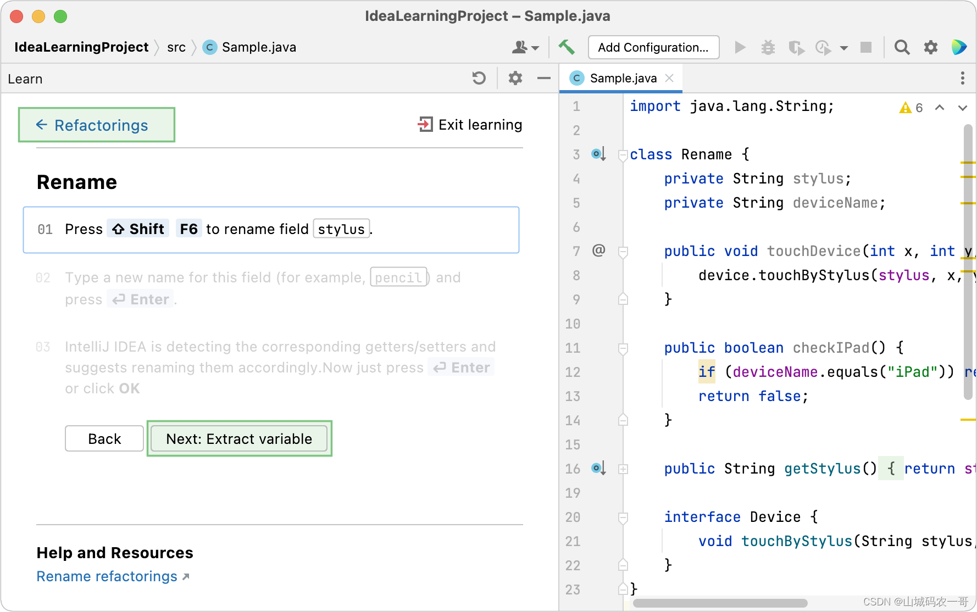Viewport: 977px width, 612px height.
Task: Click the gutter icon on line 16
Action: click(x=598, y=469)
